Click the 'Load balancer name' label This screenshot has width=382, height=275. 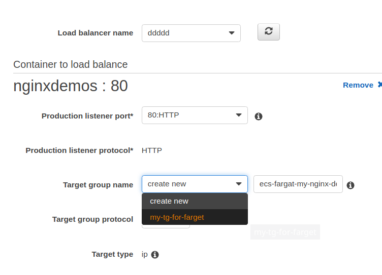pyautogui.click(x=95, y=33)
